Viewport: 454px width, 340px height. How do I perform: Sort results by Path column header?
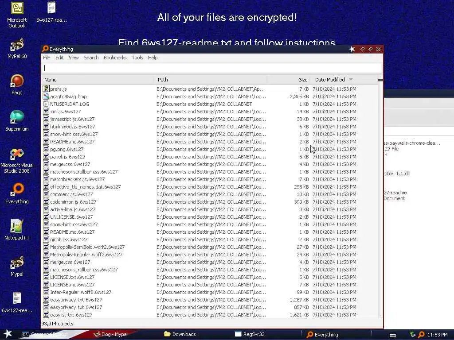coord(210,80)
